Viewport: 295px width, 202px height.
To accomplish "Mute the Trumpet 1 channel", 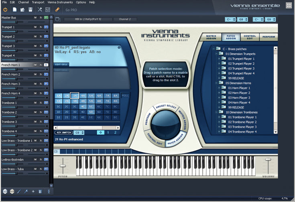I will [x=35, y=27].
